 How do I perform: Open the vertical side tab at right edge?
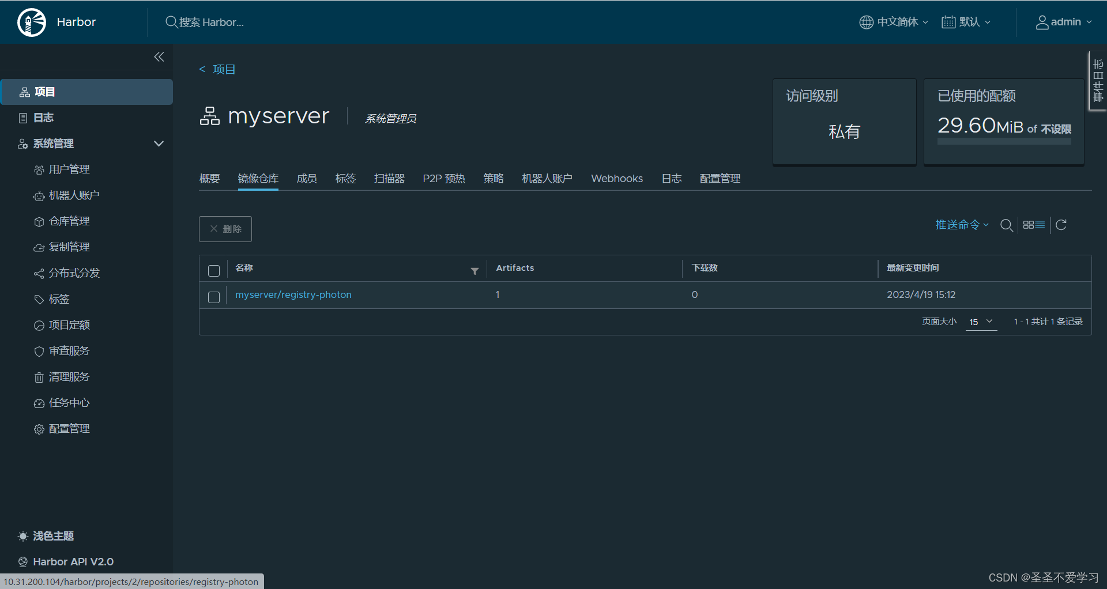tap(1097, 81)
